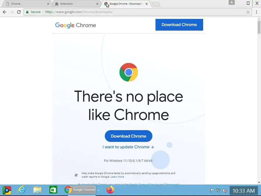Click the rounded Download Chrome button
The width and height of the screenshot is (261, 196).
(x=128, y=136)
